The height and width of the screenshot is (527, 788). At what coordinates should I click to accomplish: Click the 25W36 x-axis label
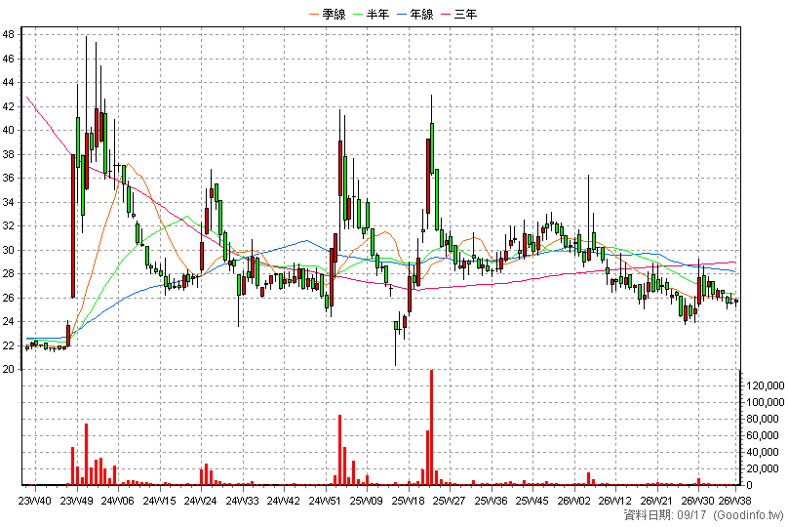coord(491,501)
